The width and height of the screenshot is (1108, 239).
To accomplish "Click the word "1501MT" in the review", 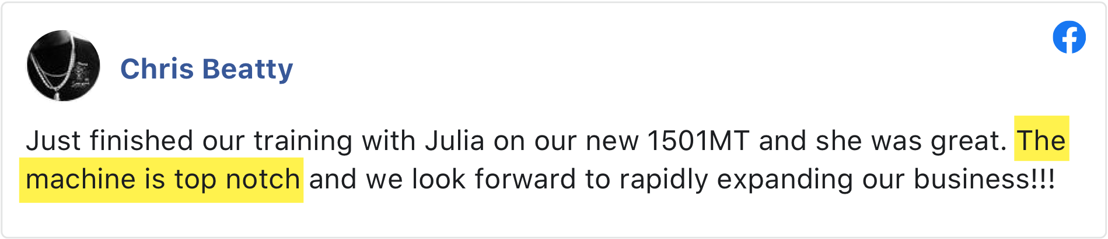I will 698,141.
